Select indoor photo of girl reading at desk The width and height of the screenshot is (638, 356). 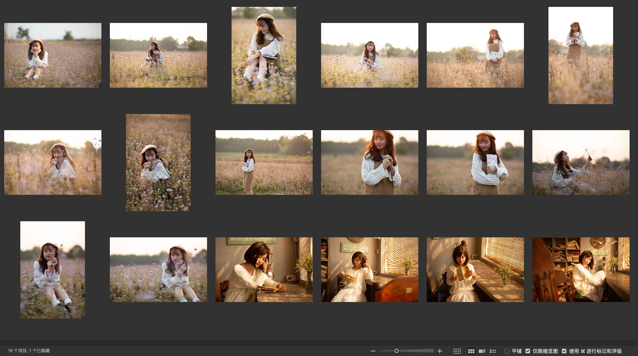(x=264, y=269)
